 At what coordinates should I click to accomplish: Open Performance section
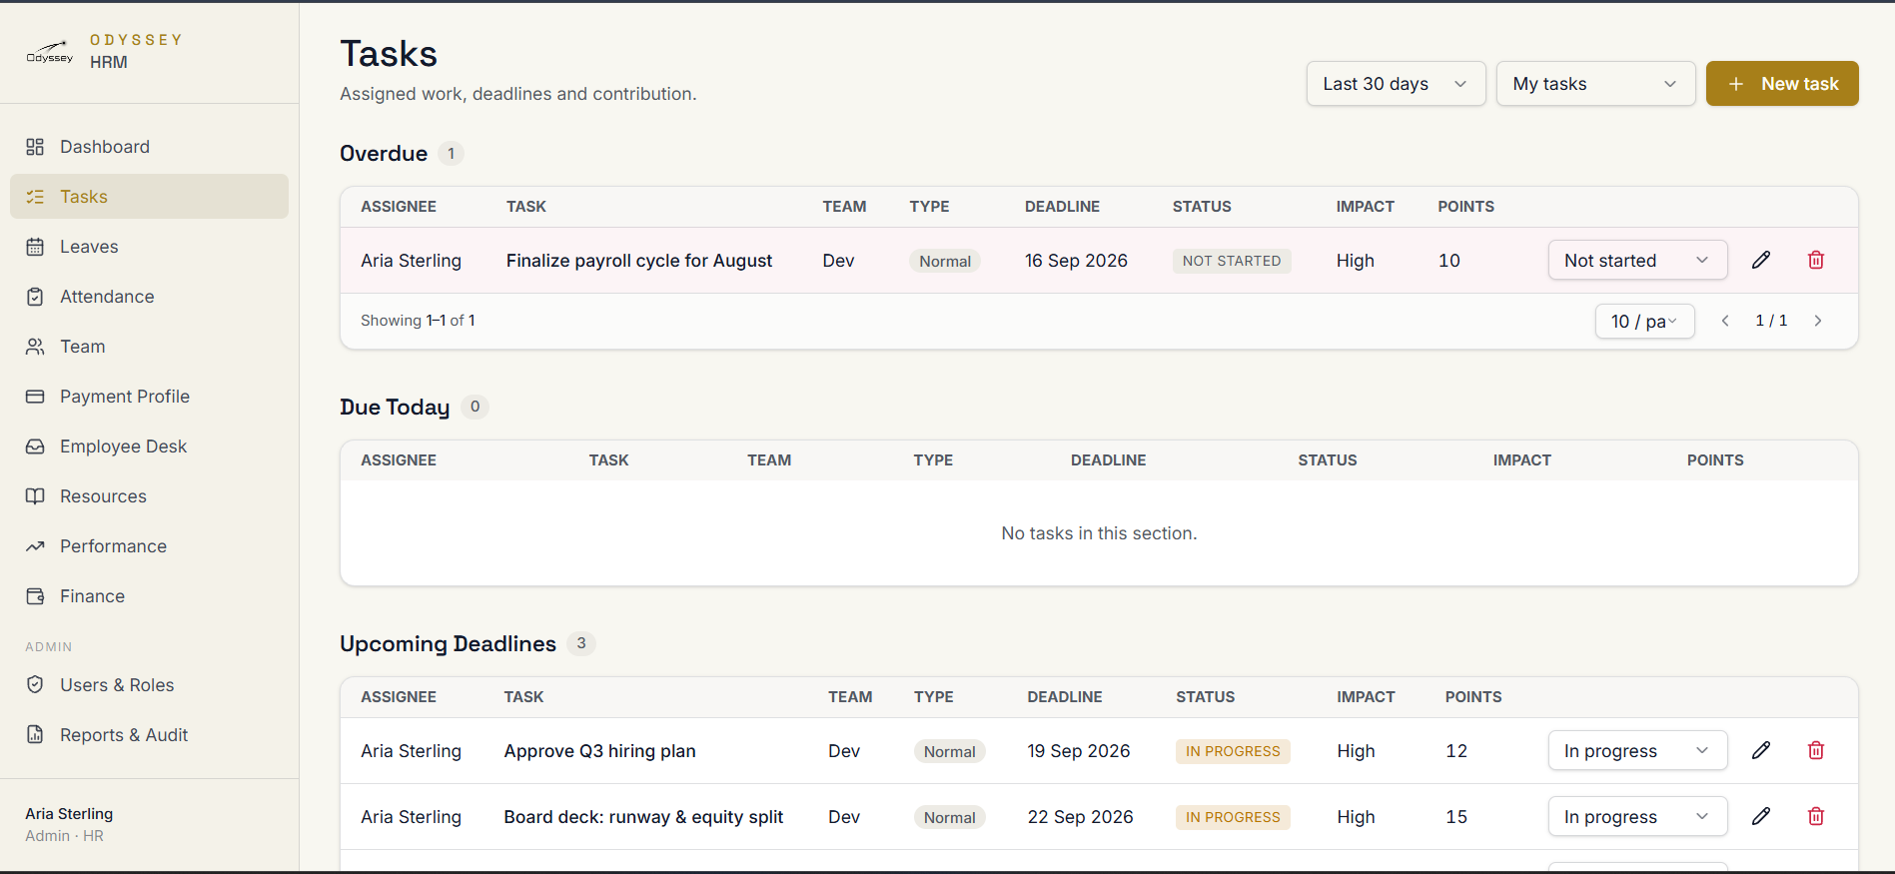point(149,546)
